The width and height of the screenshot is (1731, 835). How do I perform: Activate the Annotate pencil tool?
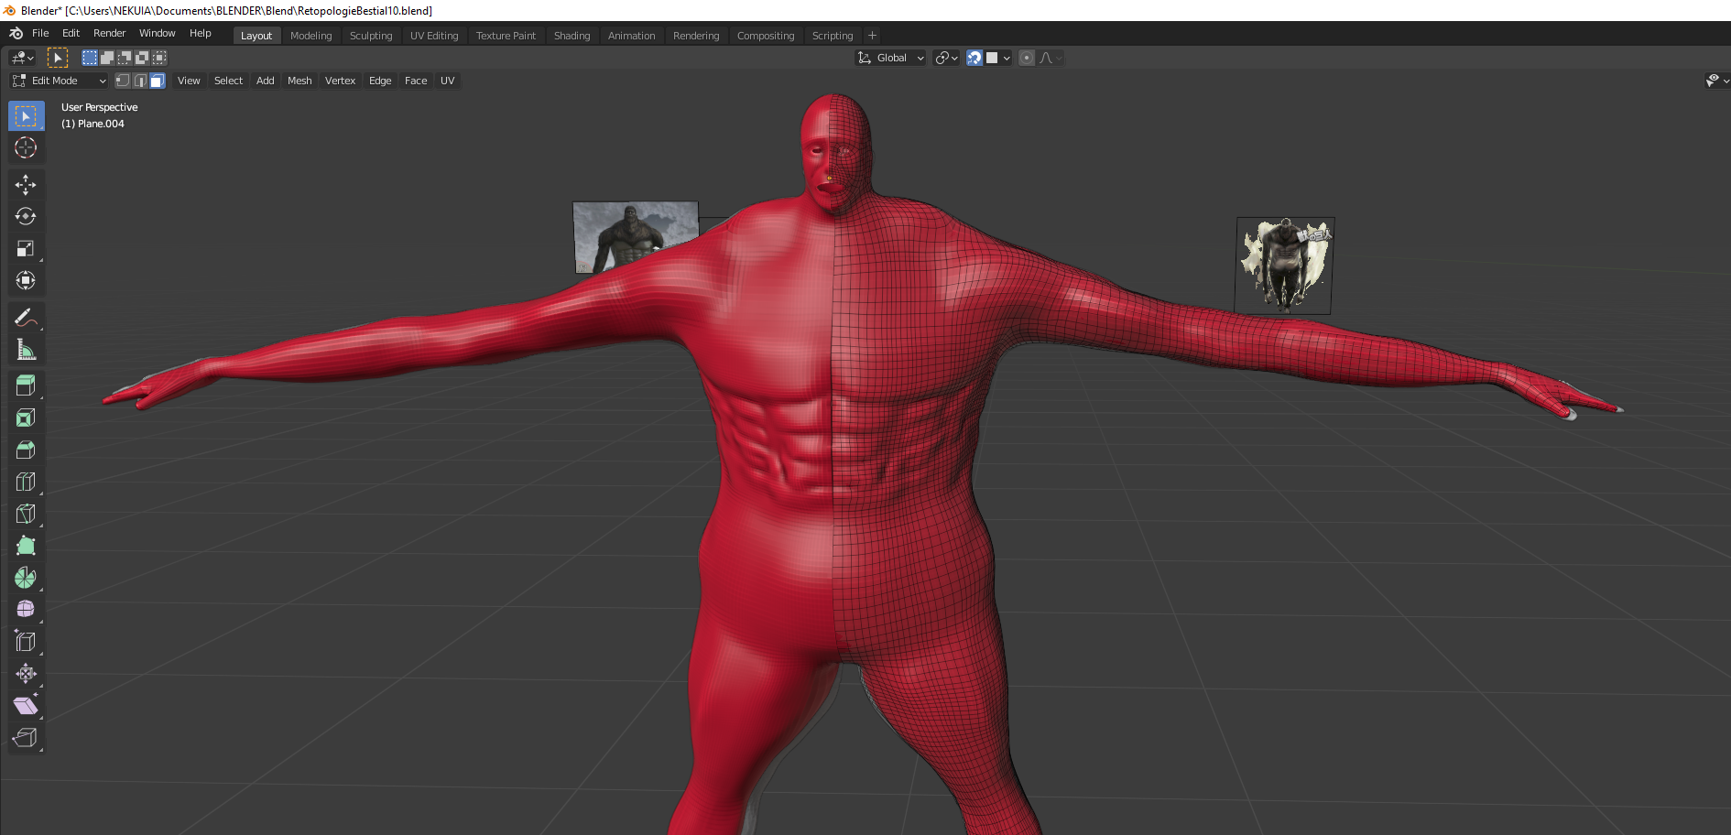pyautogui.click(x=26, y=318)
